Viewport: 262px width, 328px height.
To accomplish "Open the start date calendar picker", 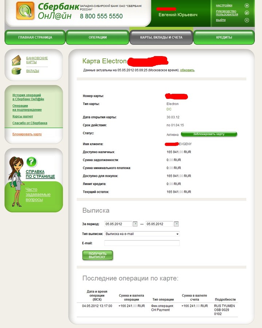I will 135,224.
